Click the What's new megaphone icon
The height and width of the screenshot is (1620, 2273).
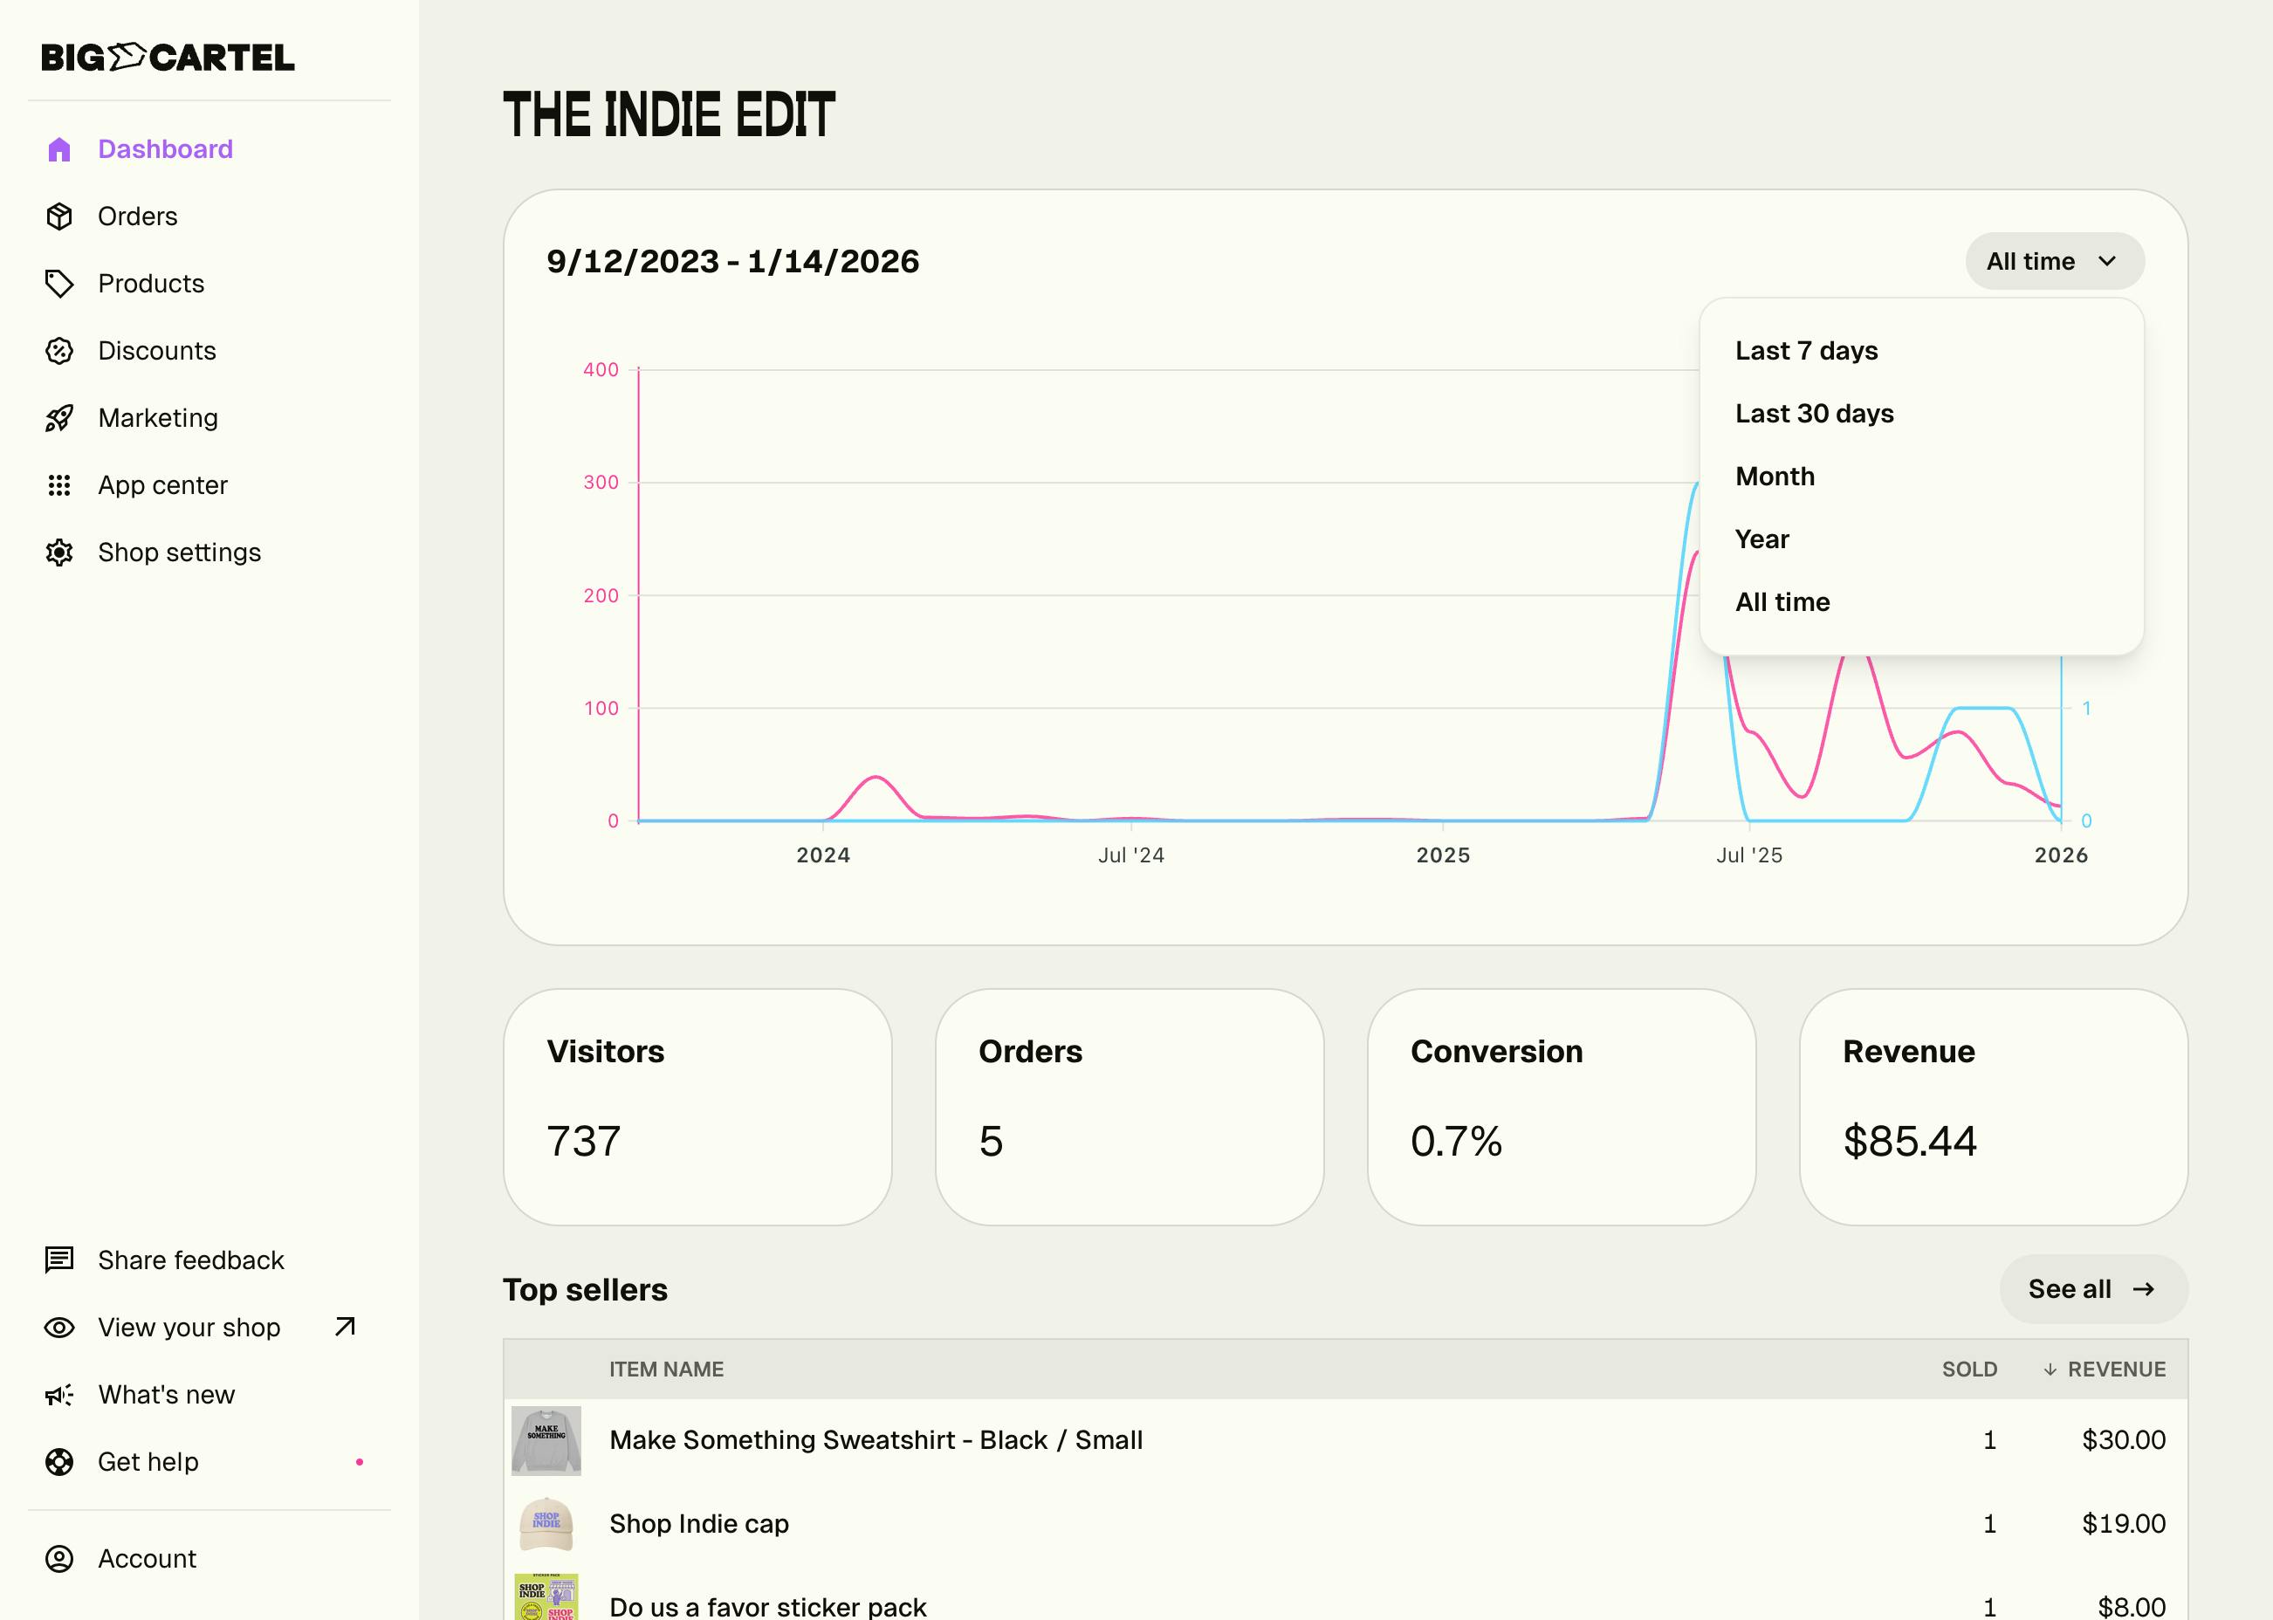pyautogui.click(x=58, y=1395)
